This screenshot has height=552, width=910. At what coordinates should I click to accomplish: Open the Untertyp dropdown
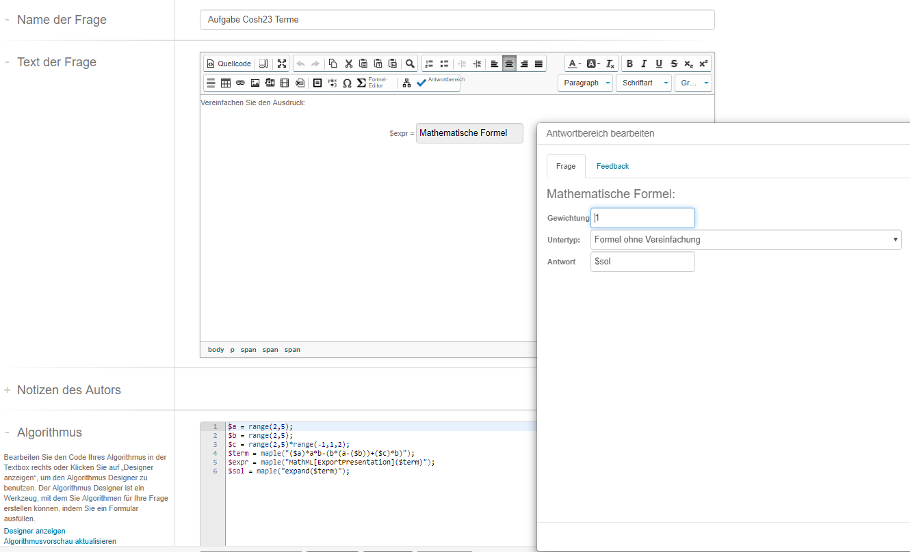(x=745, y=240)
